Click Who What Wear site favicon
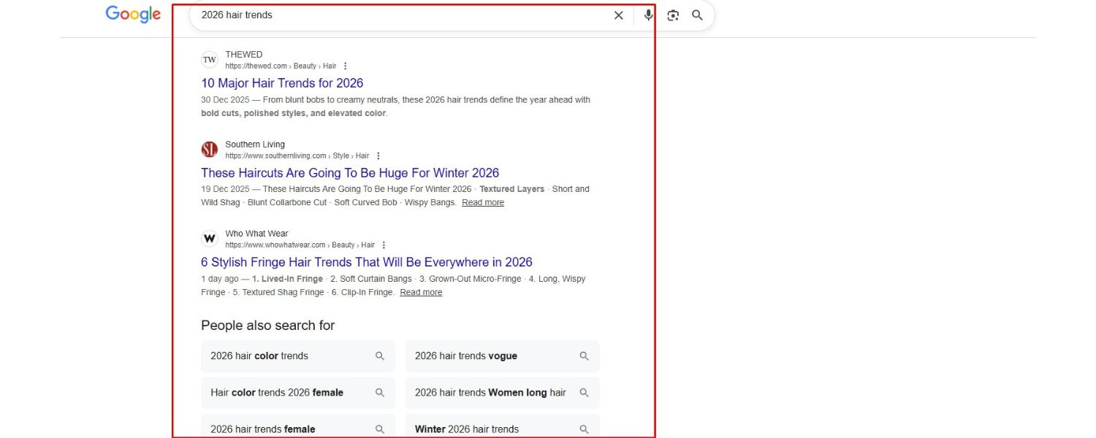The height and width of the screenshot is (438, 1096). 210,239
